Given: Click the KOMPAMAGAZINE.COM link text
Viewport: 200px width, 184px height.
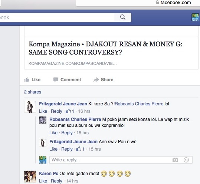Looking at the screenshot, I should [x=73, y=63].
